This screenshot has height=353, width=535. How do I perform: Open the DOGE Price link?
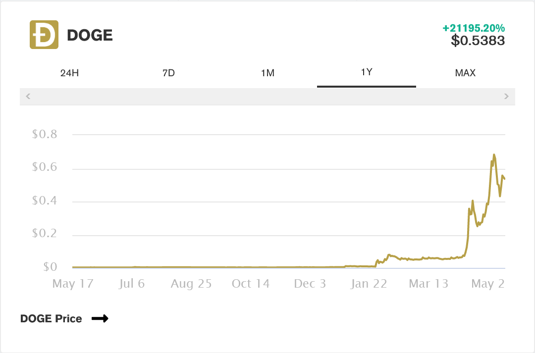point(51,318)
